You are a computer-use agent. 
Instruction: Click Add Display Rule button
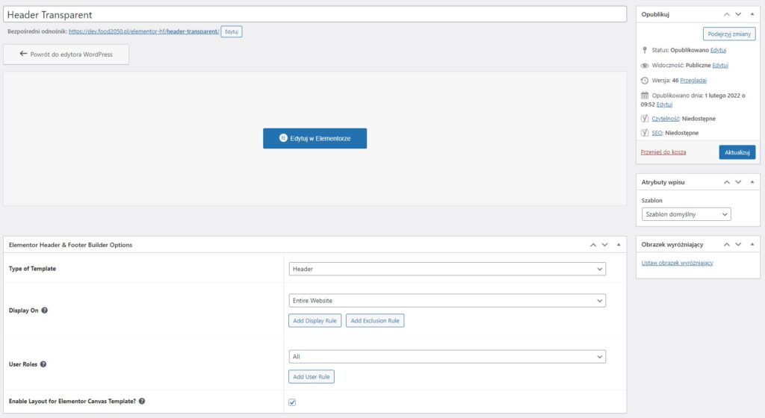(315, 320)
